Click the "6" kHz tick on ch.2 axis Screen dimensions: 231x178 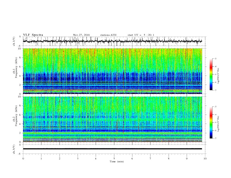pos(20,115)
